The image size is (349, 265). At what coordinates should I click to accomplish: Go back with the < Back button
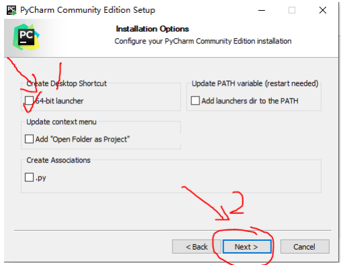[197, 247]
